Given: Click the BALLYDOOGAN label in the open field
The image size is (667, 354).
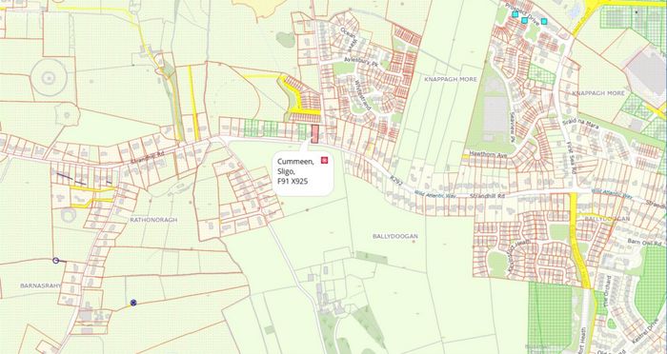Looking at the screenshot, I should point(395,236).
